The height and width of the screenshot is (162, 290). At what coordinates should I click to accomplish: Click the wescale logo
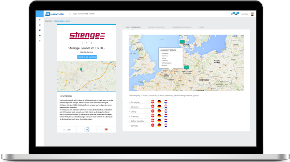pyautogui.click(x=54, y=14)
